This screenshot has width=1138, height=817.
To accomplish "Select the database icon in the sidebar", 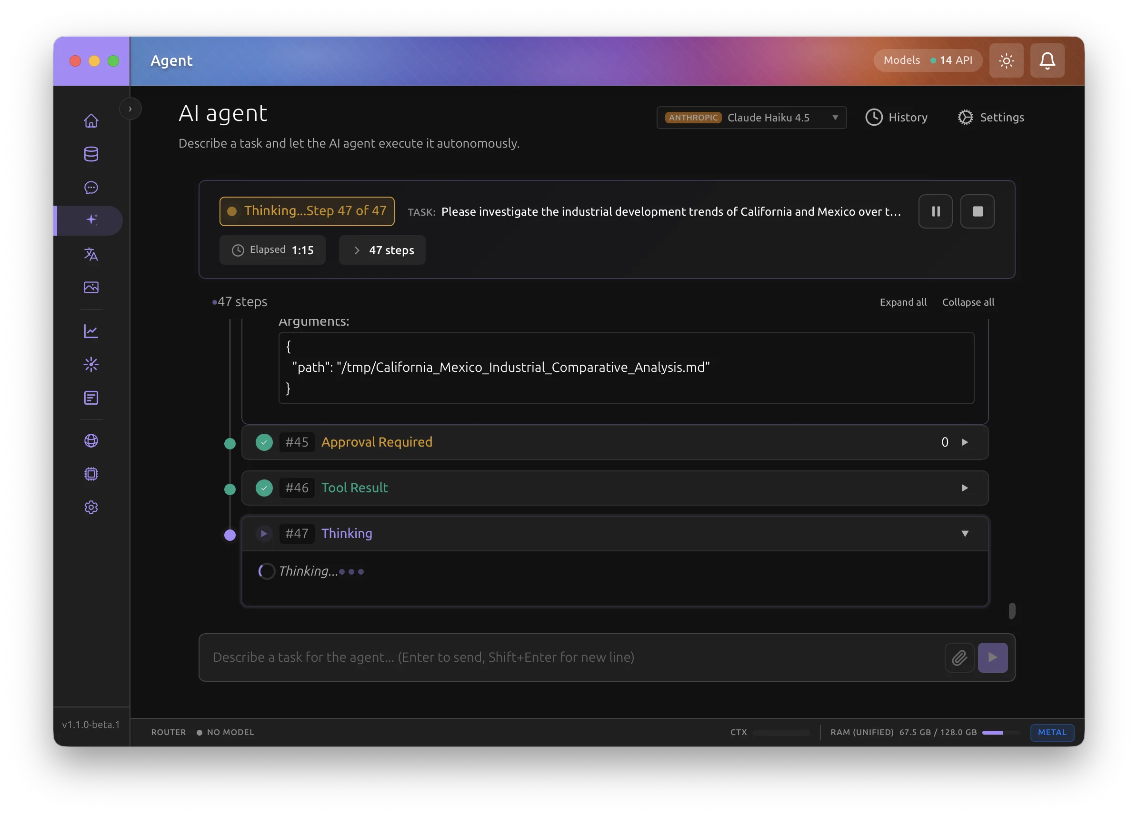I will 91,154.
